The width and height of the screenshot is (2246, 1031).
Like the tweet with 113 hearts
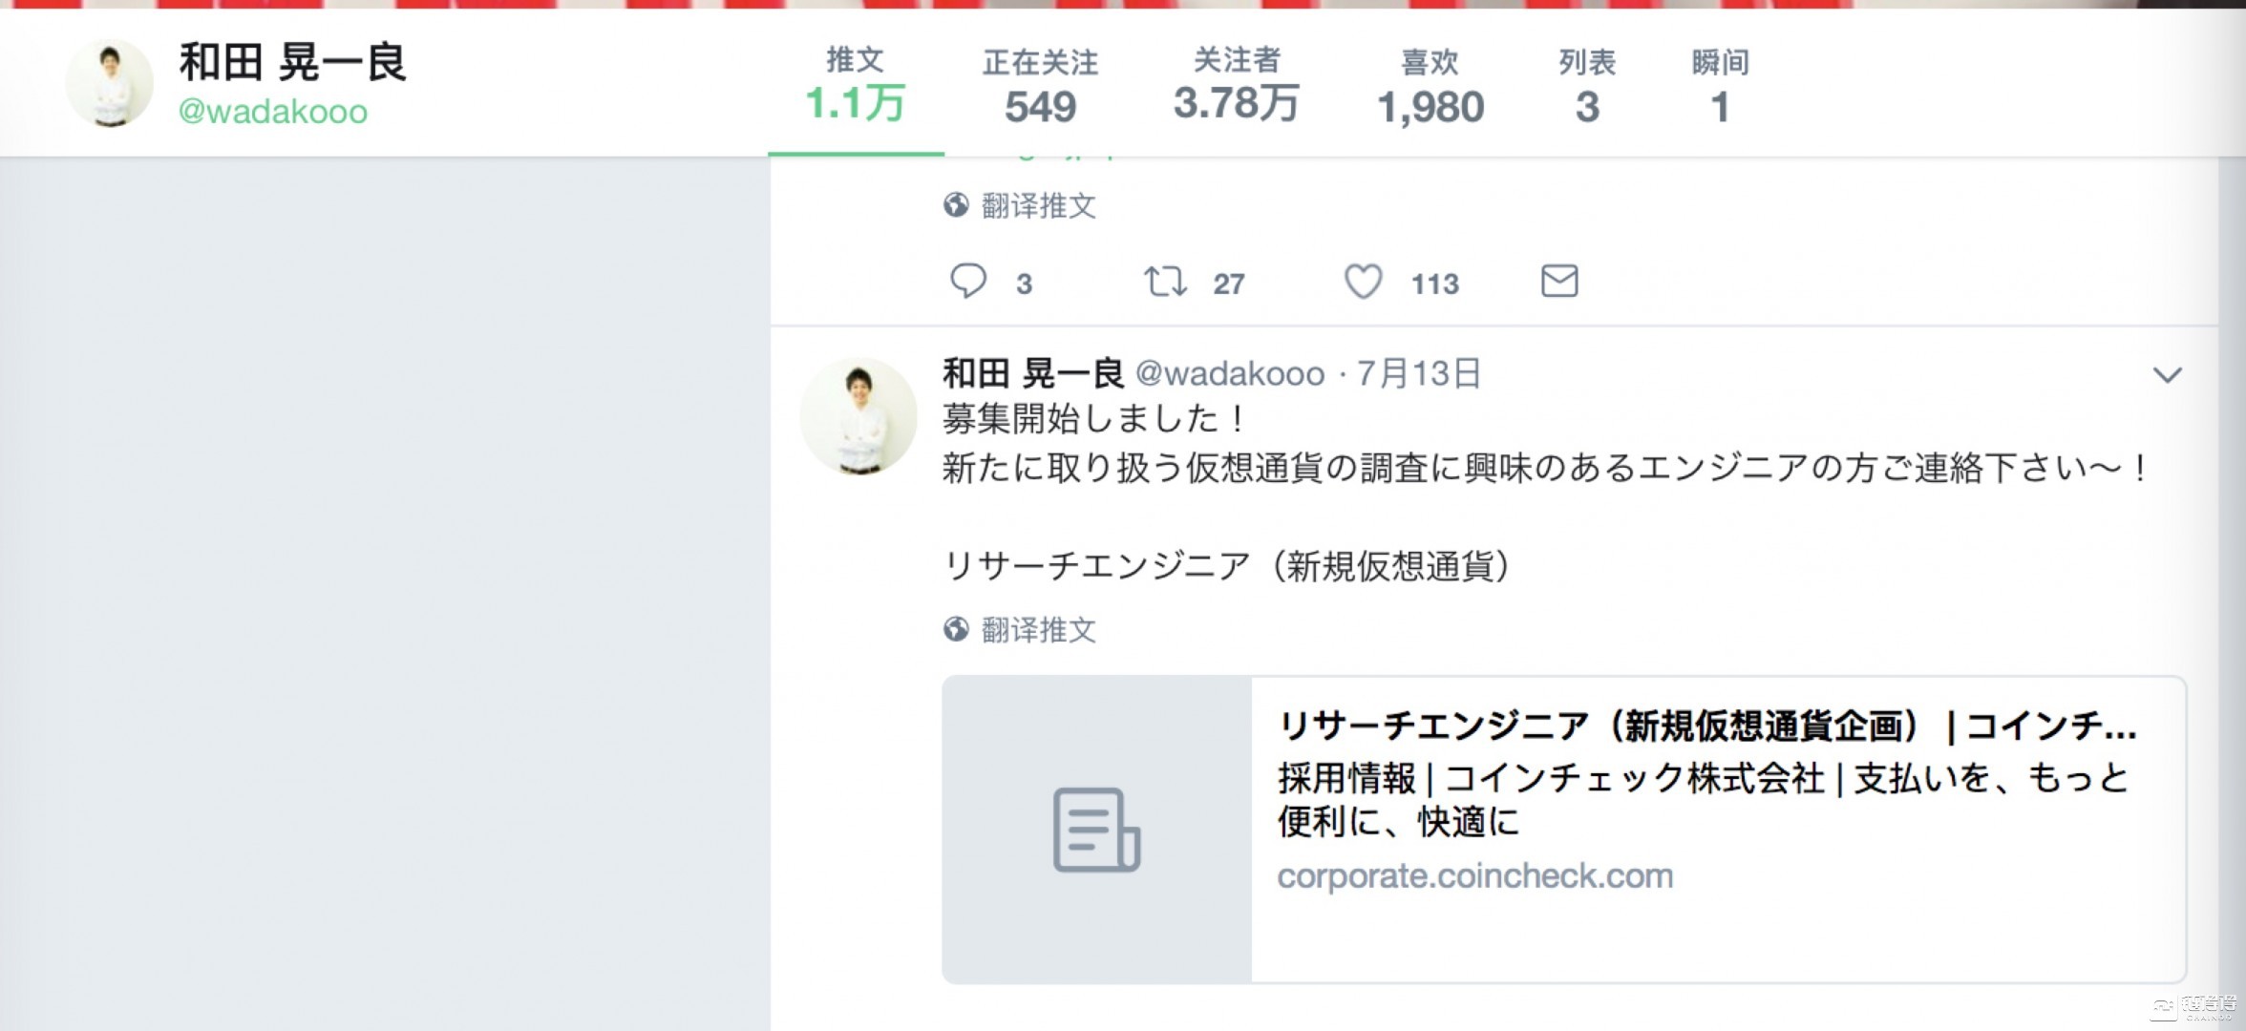click(x=1363, y=282)
